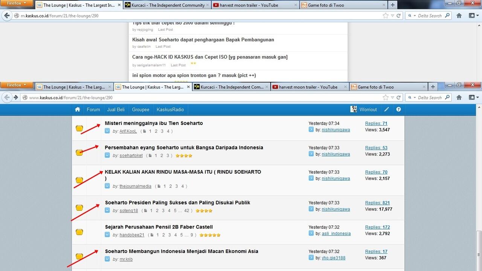Click first-new-post icon beside mr.krib
Viewport: 482px width, 271px height.
pos(107,259)
